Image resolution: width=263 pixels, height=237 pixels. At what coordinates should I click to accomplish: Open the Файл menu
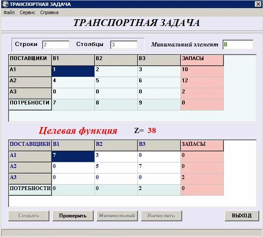pyautogui.click(x=9, y=13)
